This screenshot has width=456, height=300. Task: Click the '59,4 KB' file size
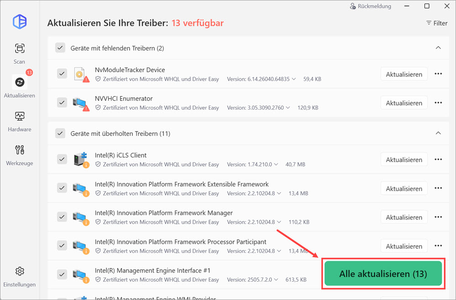pos(312,79)
